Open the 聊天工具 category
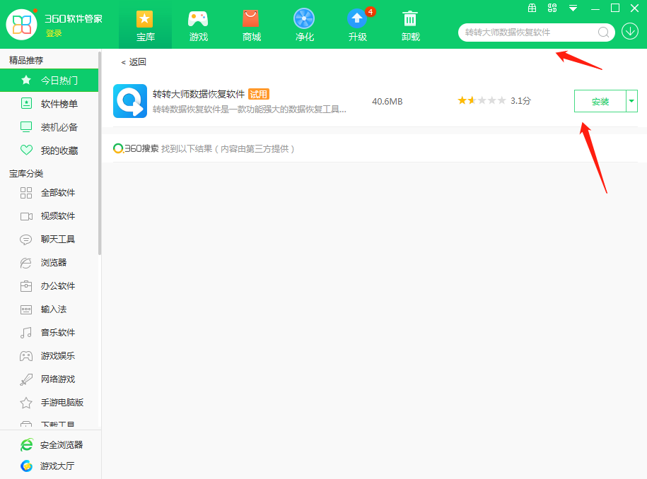Image resolution: width=647 pixels, height=479 pixels. click(49, 239)
